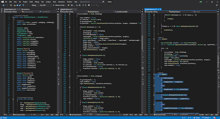Click the search magnifier icon
220x119 pixels.
coord(103,2)
